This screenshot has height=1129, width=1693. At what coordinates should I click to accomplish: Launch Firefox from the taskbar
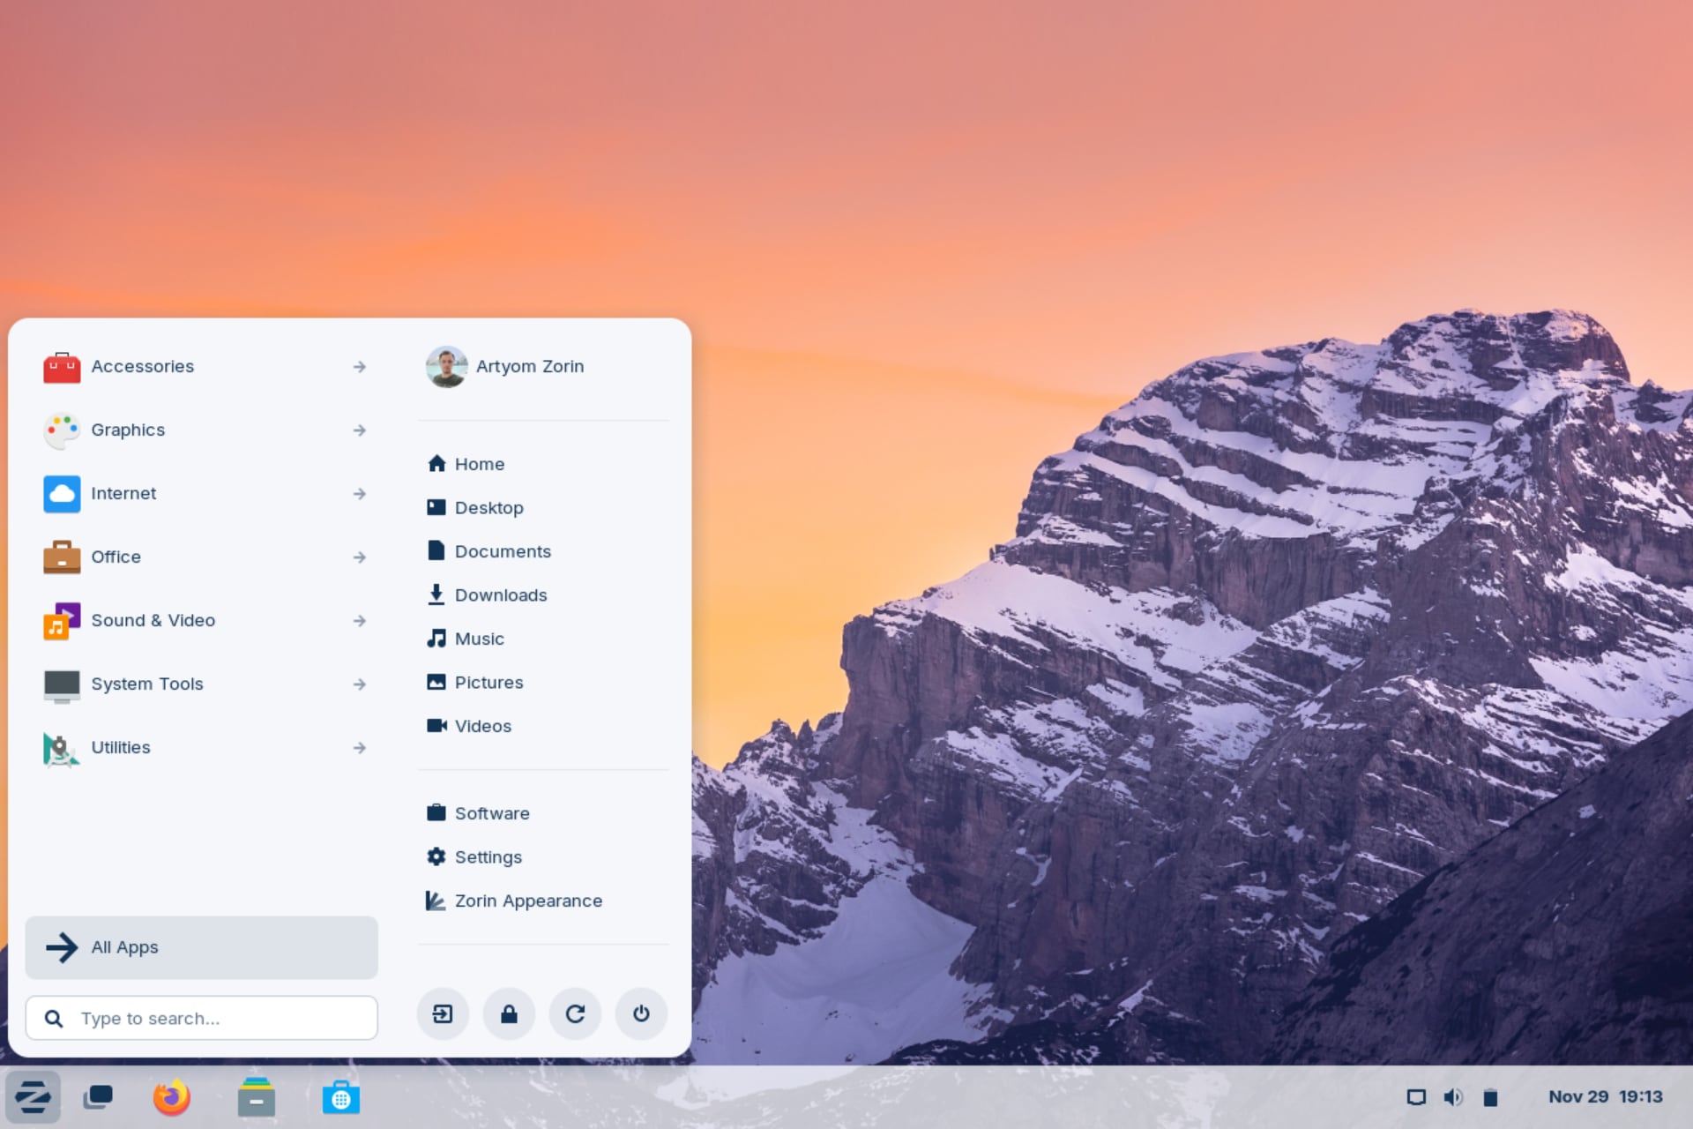[171, 1096]
